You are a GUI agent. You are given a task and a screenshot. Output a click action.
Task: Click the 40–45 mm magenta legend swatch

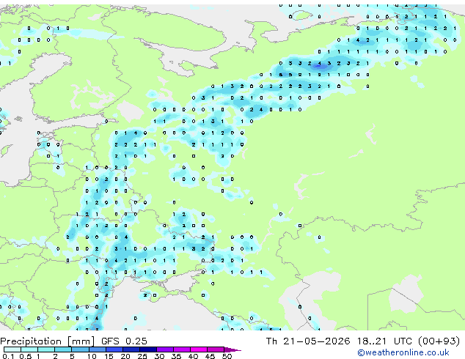tap(199, 349)
